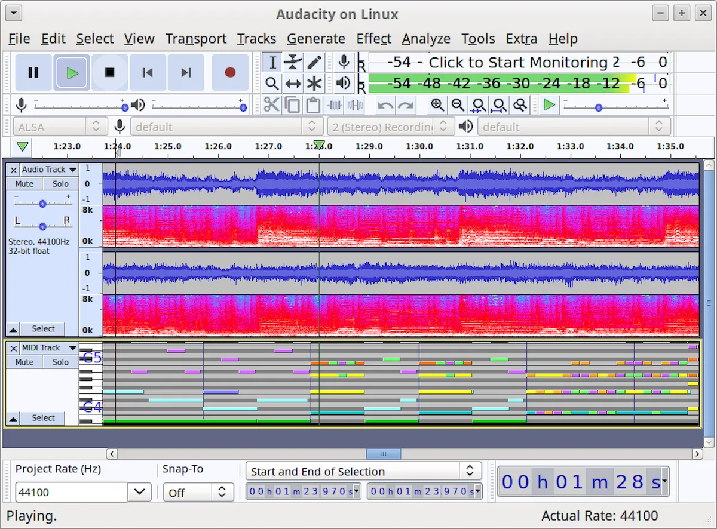Select the Draw tool

[314, 62]
